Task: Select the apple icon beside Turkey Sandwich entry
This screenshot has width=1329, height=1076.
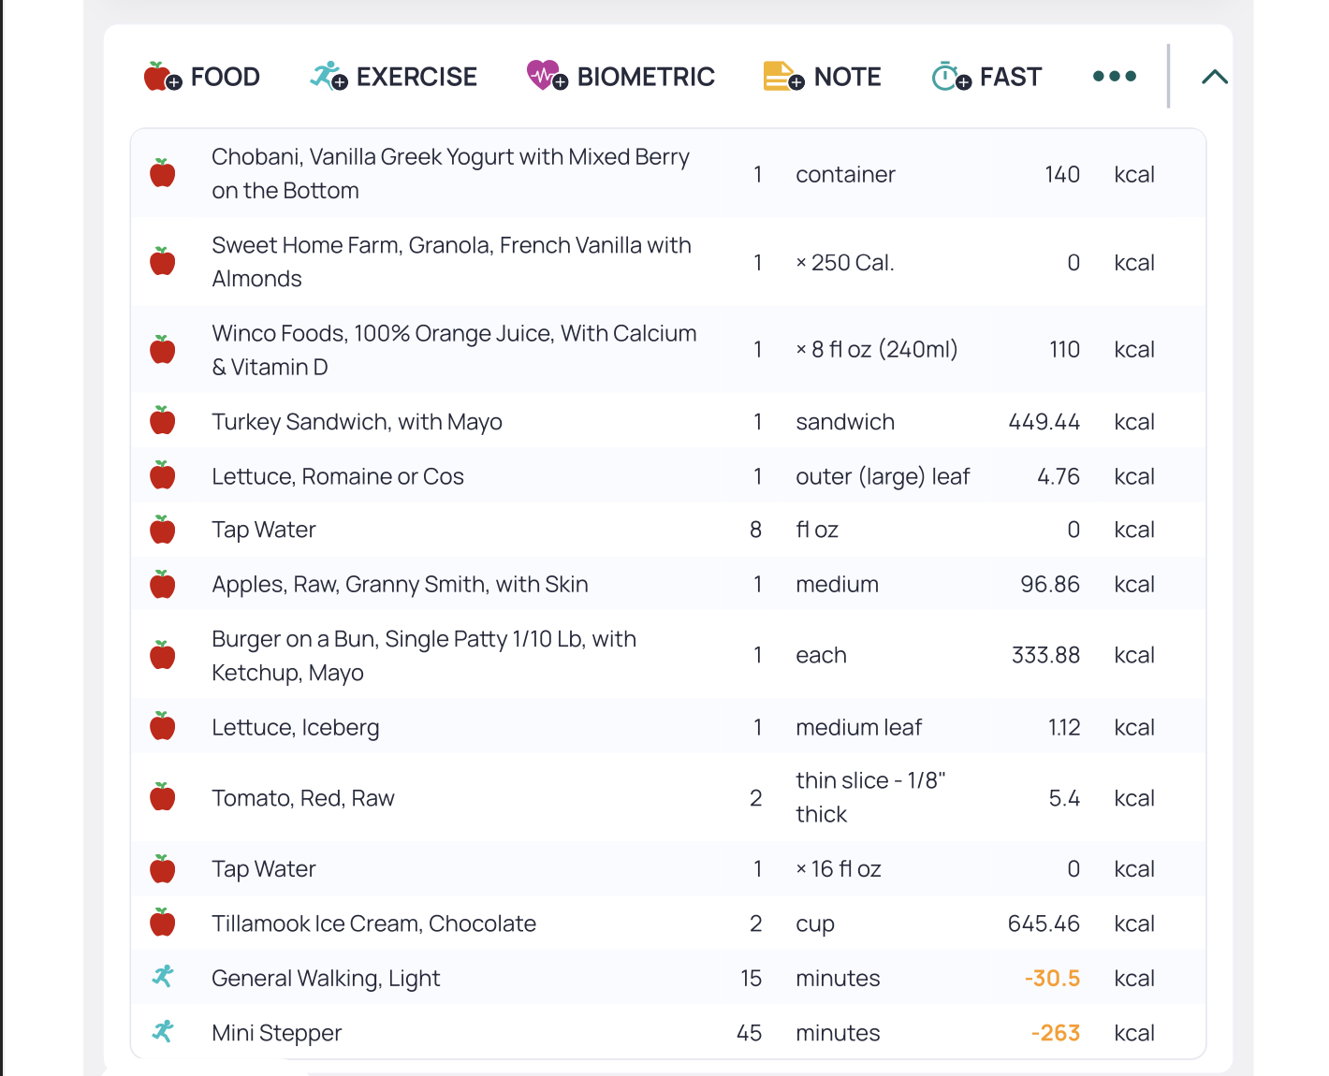Action: [x=163, y=421]
